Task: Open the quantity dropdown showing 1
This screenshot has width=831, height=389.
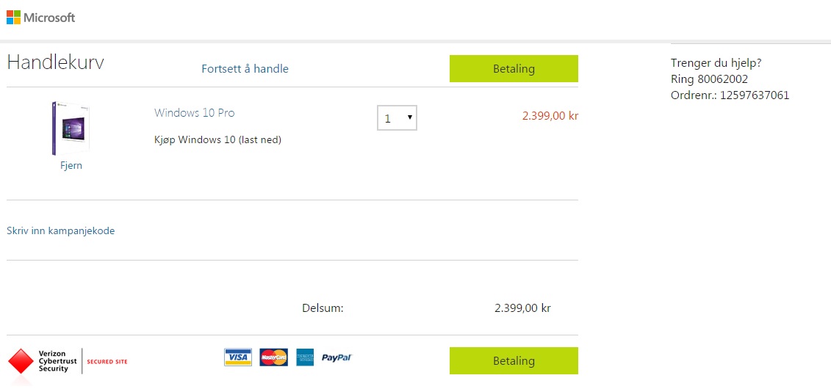Action: point(397,118)
